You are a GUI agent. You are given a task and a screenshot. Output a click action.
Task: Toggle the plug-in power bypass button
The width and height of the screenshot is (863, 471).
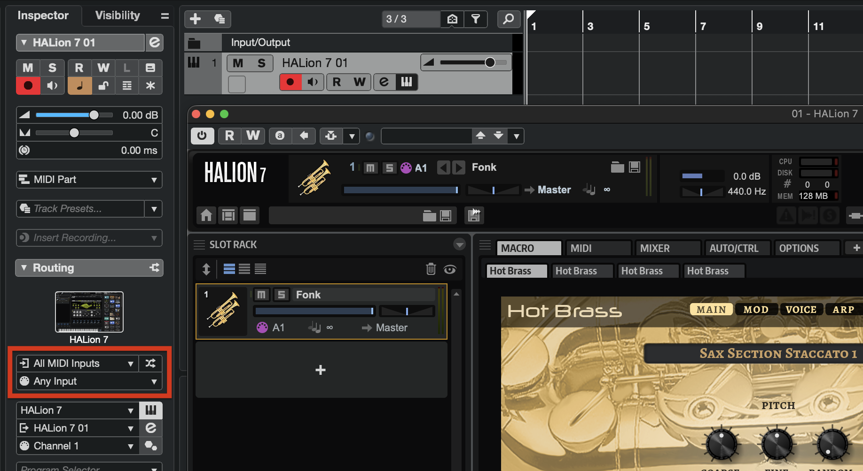[202, 136]
